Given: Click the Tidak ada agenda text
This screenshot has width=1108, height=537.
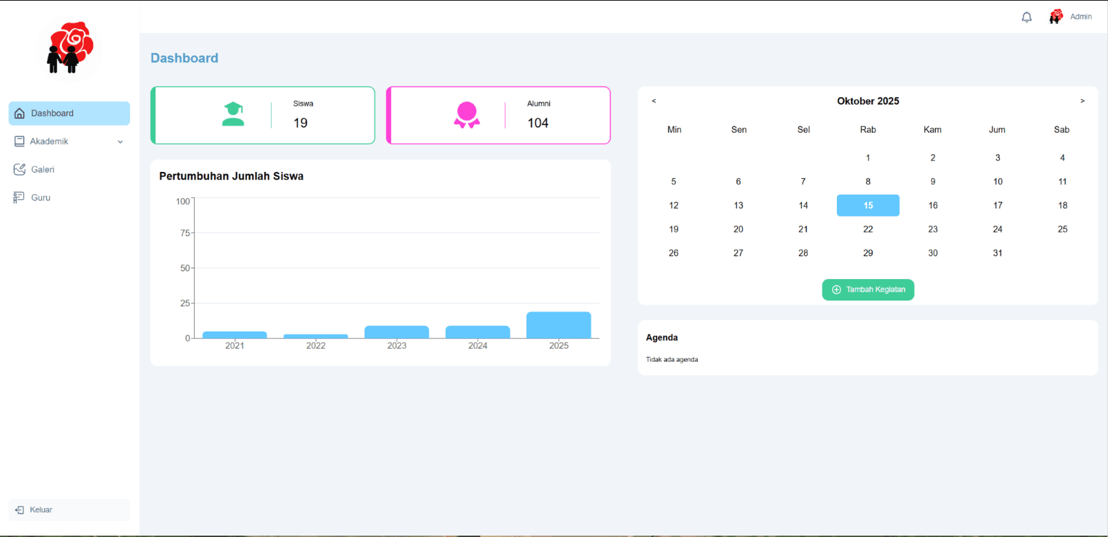Looking at the screenshot, I should tap(672, 360).
